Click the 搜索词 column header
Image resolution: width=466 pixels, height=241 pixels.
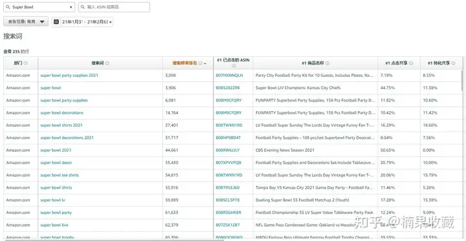coord(98,63)
